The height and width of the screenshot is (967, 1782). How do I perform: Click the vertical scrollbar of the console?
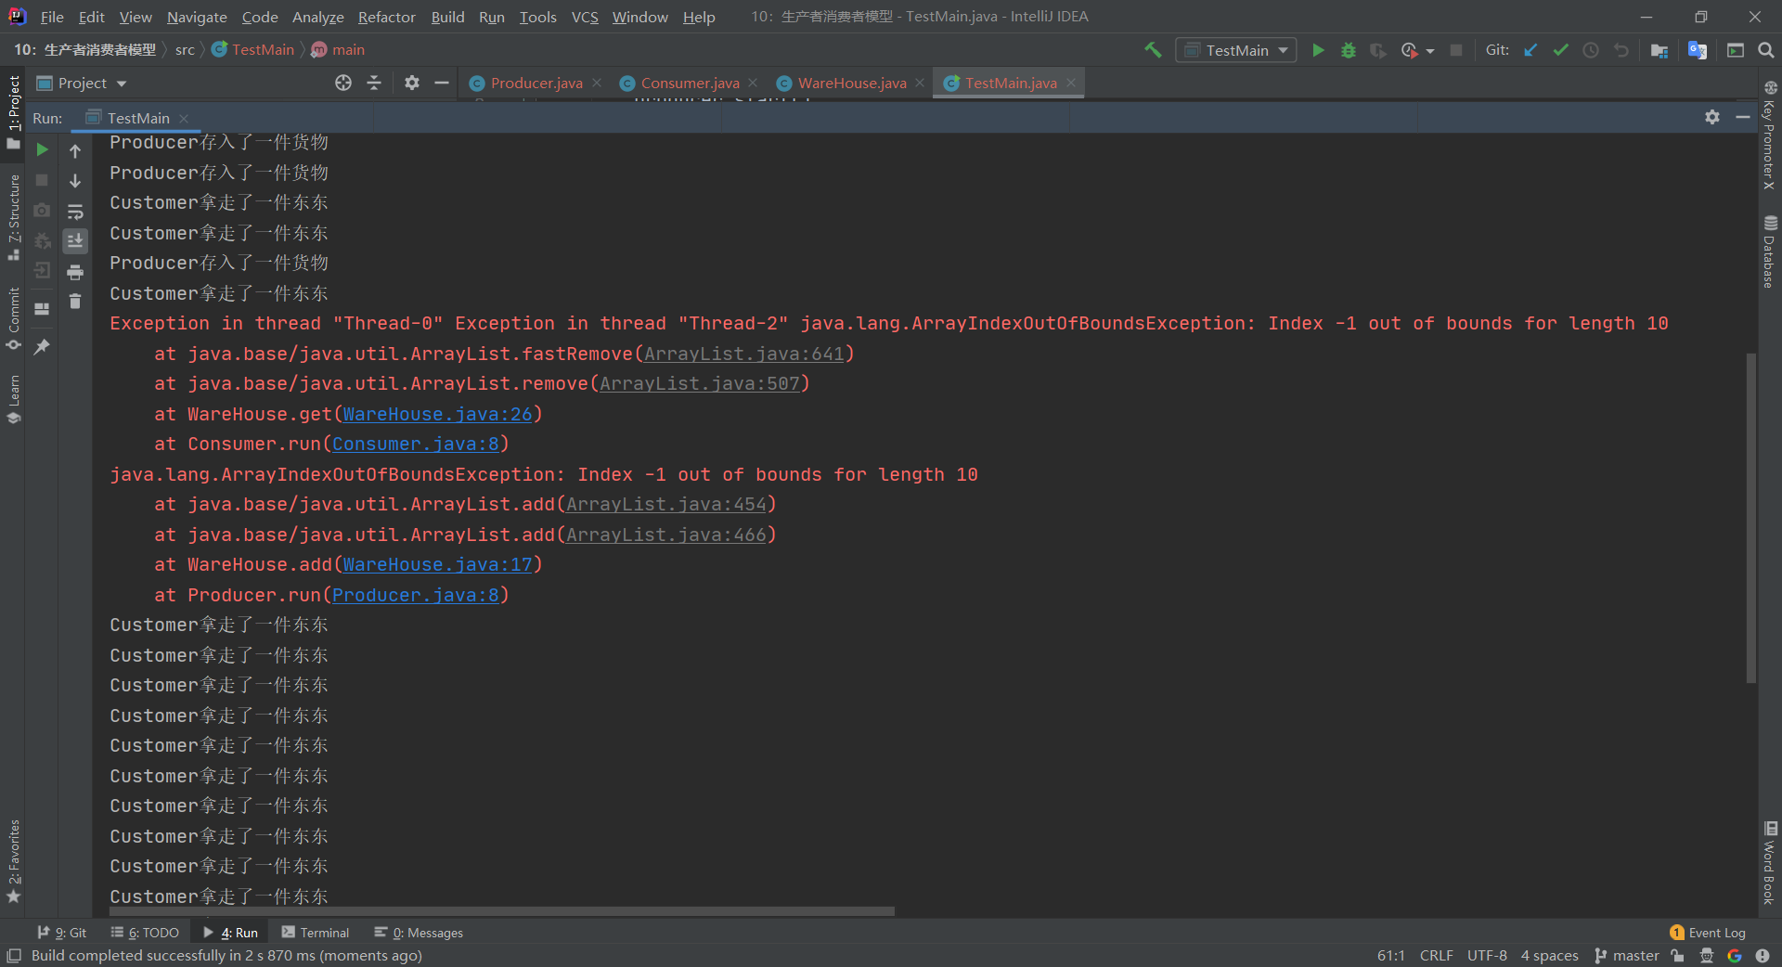1751,518
